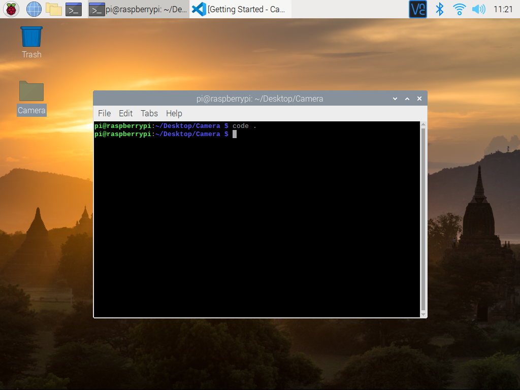520x390 pixels.
Task: Open the Raspberry Pi applications menu
Action: click(x=11, y=9)
